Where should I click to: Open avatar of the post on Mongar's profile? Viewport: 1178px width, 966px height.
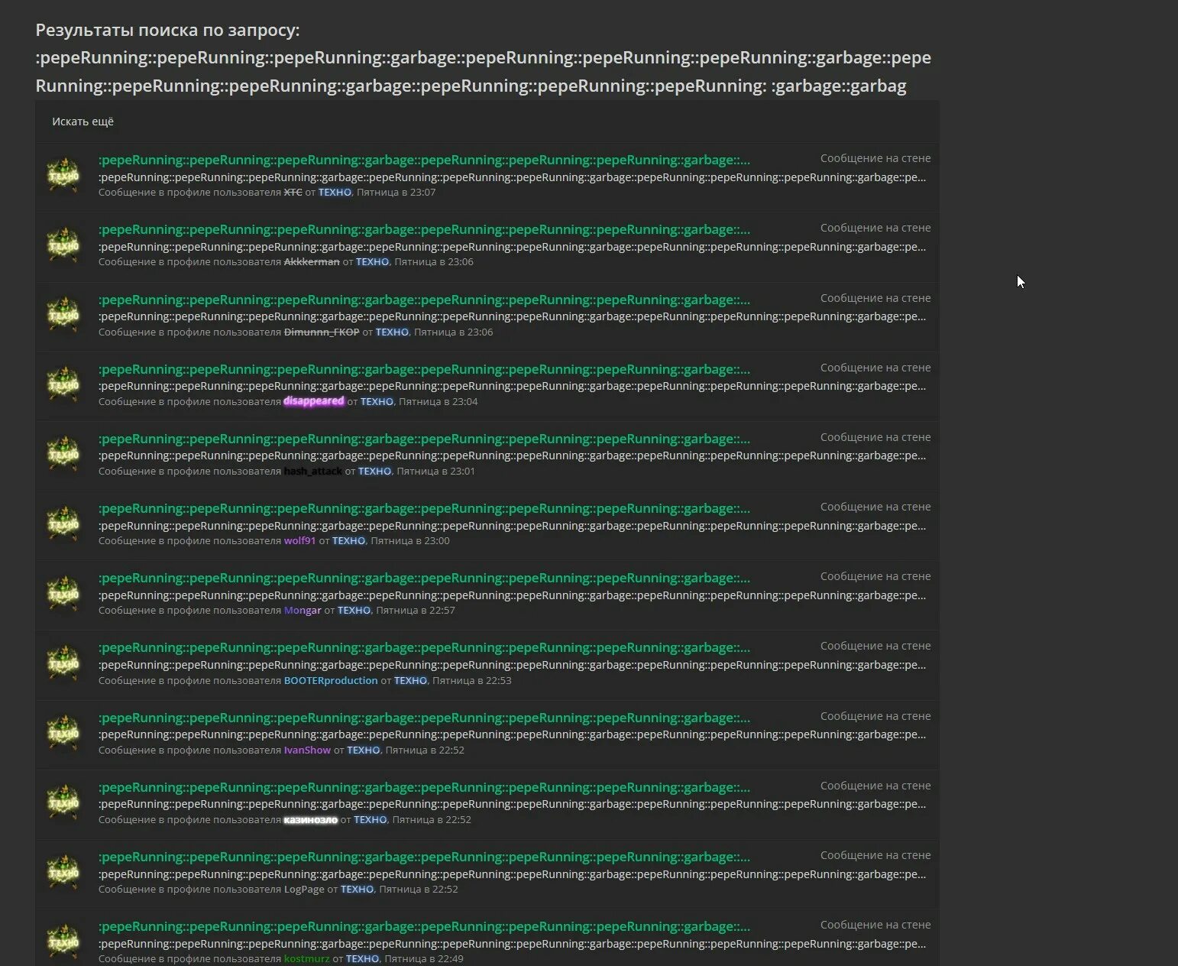click(x=64, y=593)
